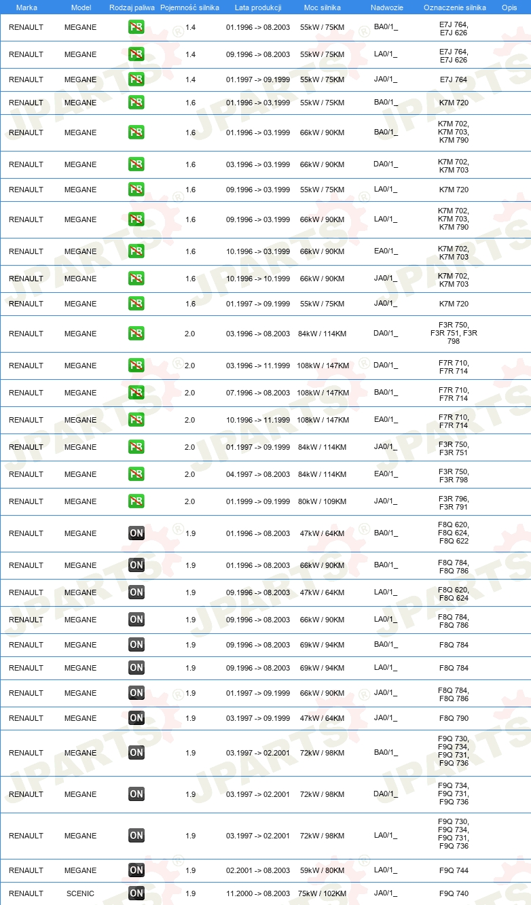Screen dimensions: 531x905
Task: Click the 80kW / 109KM power value
Action: [322, 501]
